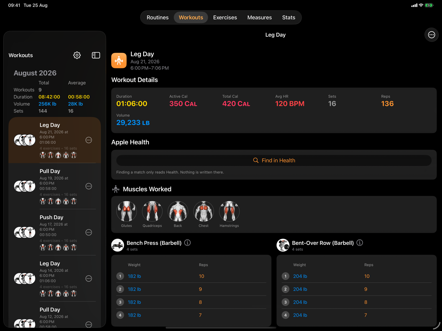Tap the Find in Health button

tap(274, 160)
